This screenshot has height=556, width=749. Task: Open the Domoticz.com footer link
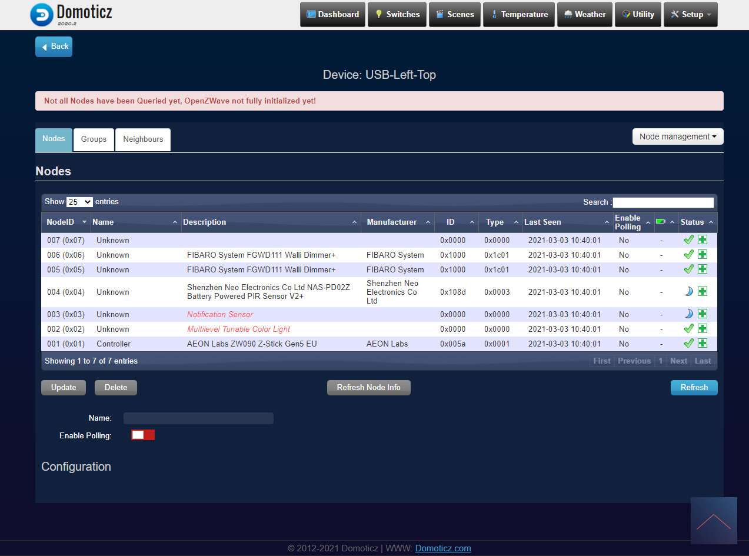[442, 548]
